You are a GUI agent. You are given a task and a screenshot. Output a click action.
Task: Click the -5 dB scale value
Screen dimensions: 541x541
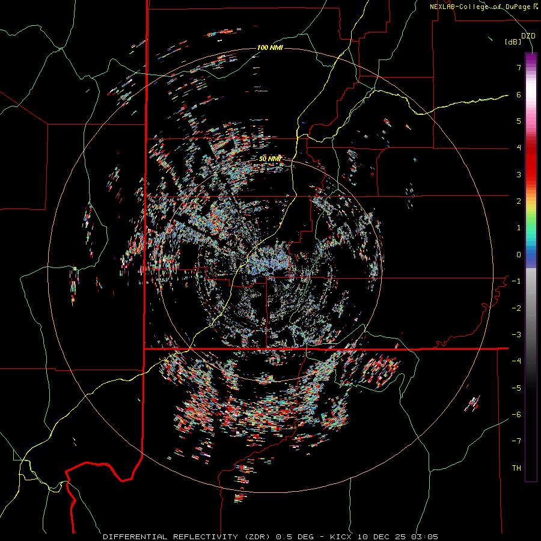point(516,388)
